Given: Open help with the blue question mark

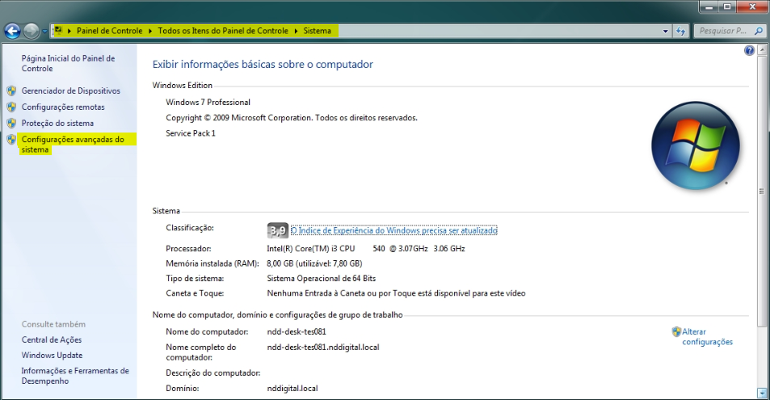Looking at the screenshot, I should tap(749, 50).
